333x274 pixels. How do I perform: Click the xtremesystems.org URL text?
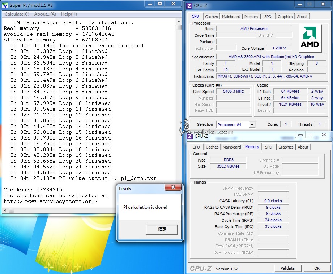51,202
